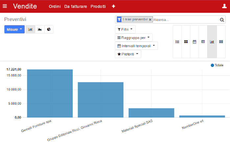The height and width of the screenshot is (145, 230).
Task: Expand the Raggruppa per dropdown
Action: [x=134, y=38]
